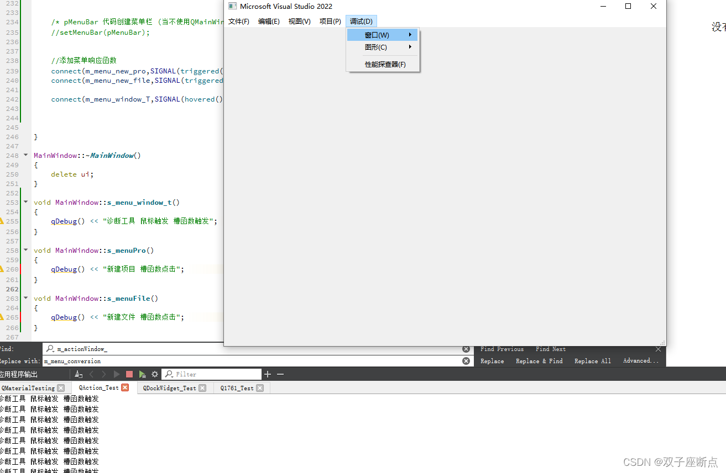The width and height of the screenshot is (726, 473).
Task: Minimize the Microsoft Visual Studio 2022 window
Action: coord(603,7)
